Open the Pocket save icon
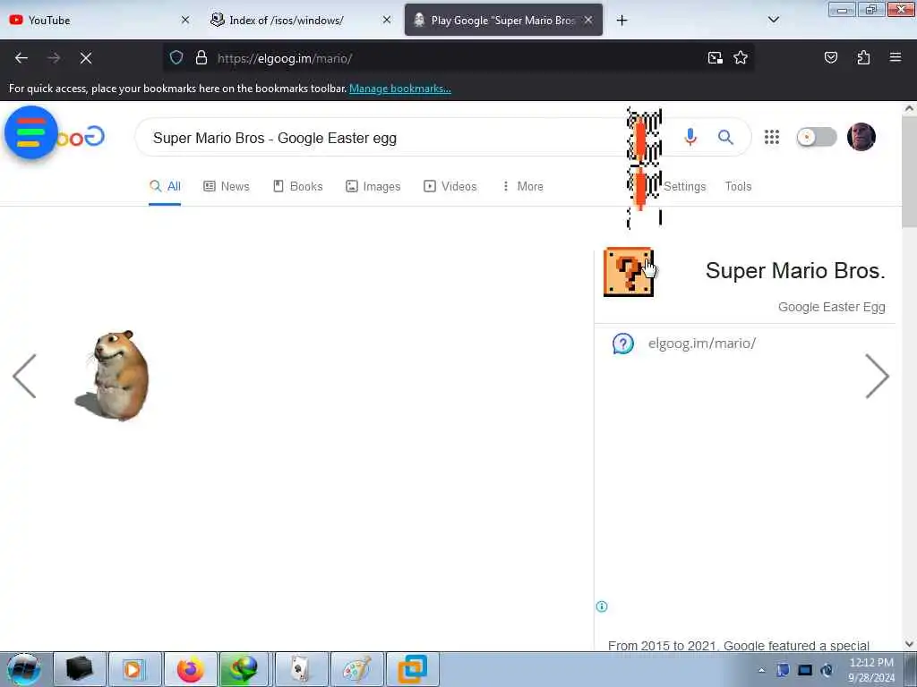The width and height of the screenshot is (917, 687). pyautogui.click(x=830, y=58)
